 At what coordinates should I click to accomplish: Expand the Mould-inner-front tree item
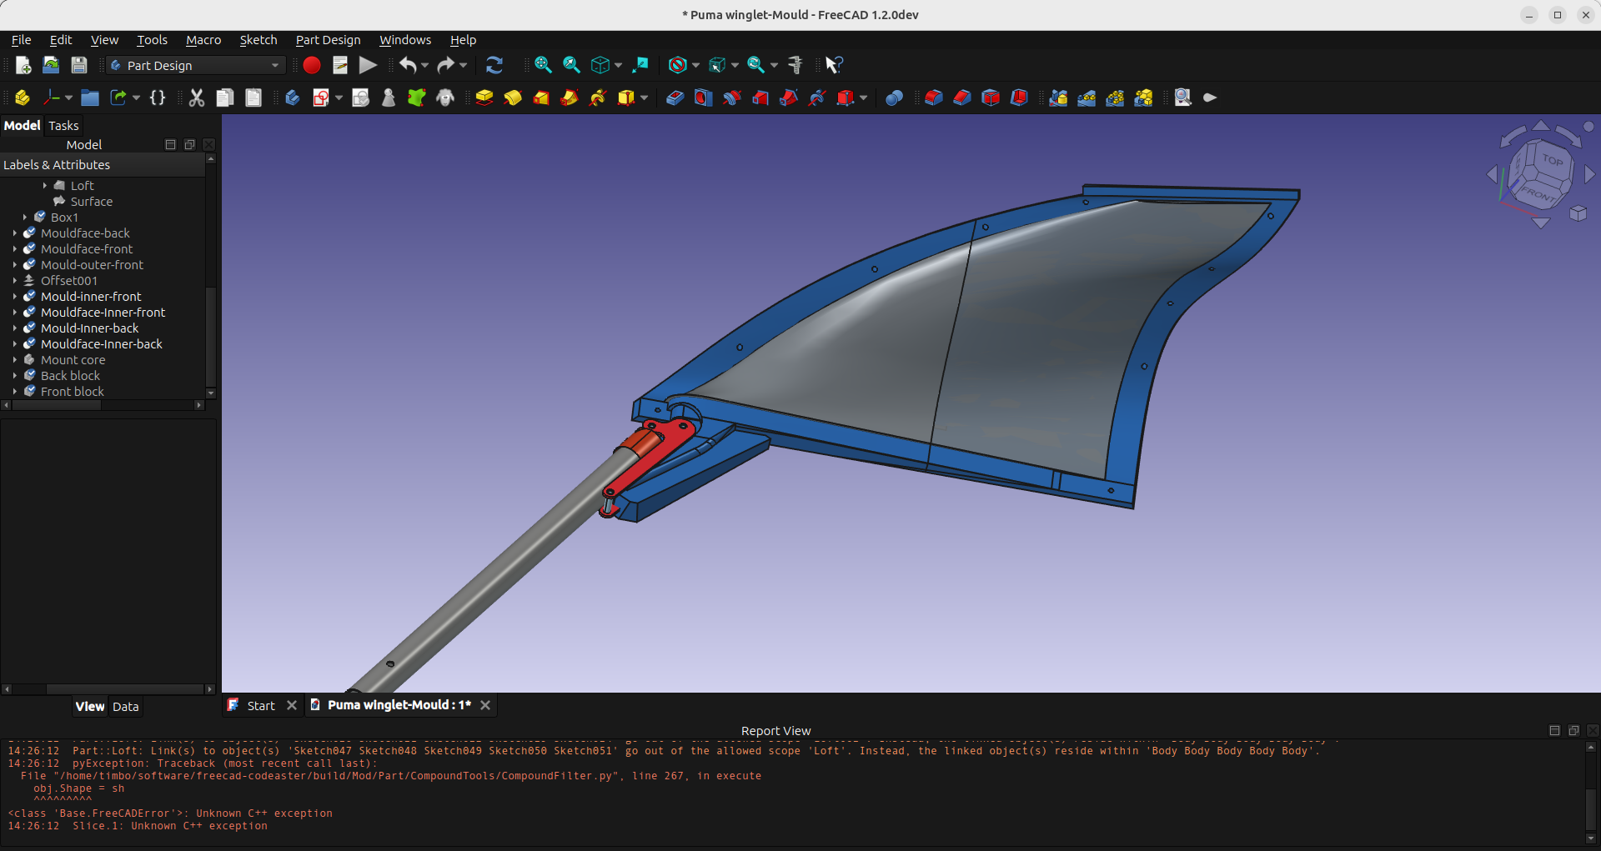click(15, 297)
